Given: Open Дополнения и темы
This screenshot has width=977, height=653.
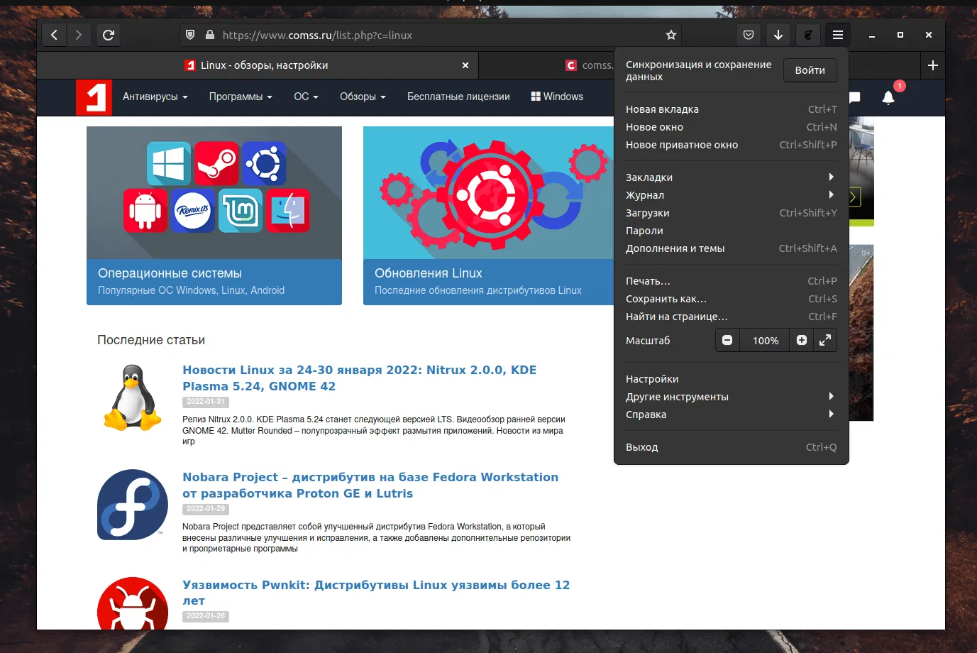Looking at the screenshot, I should (x=731, y=248).
